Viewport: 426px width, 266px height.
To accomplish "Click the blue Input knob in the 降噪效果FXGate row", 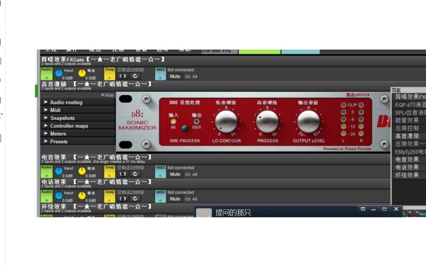I will pyautogui.click(x=59, y=73).
